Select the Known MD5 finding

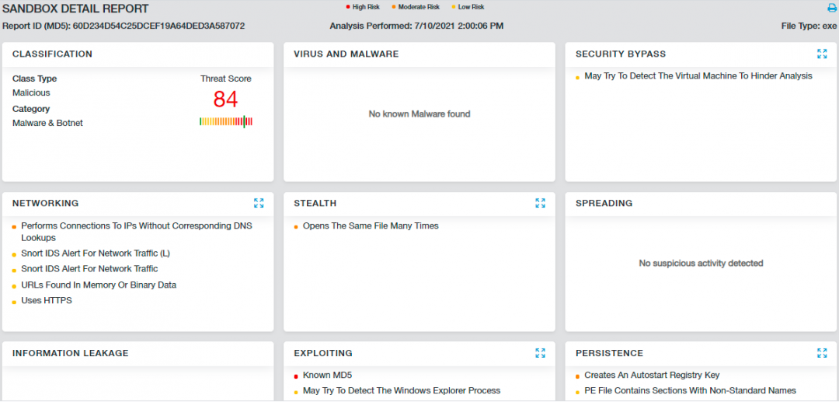tap(327, 375)
